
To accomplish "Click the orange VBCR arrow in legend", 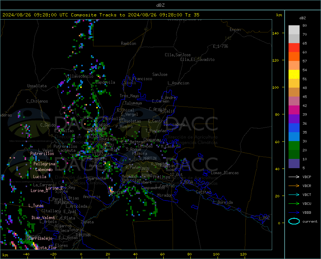I will pyautogui.click(x=294, y=186).
